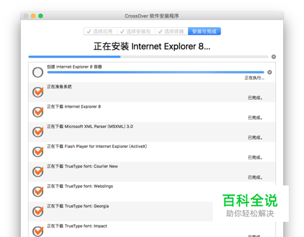
Task: Click the checkmark beside TrueType font: Webdings
Action: 38,192
